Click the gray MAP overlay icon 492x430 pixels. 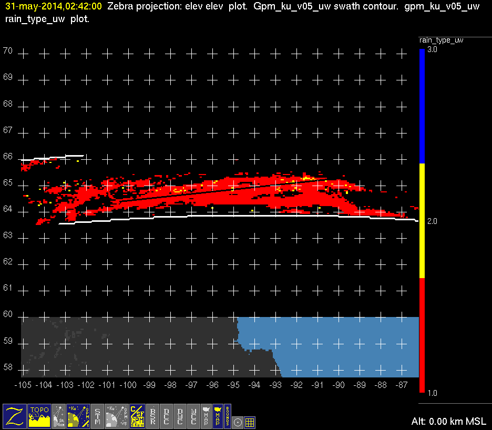(x=206, y=416)
